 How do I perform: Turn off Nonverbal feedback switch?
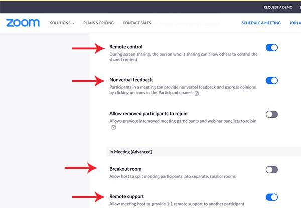[271, 81]
